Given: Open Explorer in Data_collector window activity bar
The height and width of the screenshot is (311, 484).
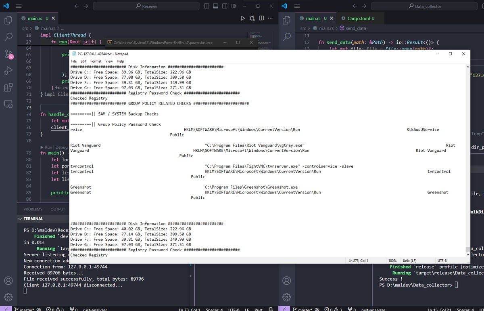Looking at the screenshot, I should tap(287, 20).
